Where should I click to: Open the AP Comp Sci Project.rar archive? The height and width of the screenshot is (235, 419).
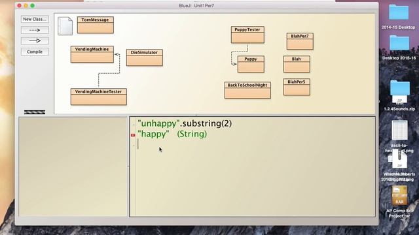399,202
